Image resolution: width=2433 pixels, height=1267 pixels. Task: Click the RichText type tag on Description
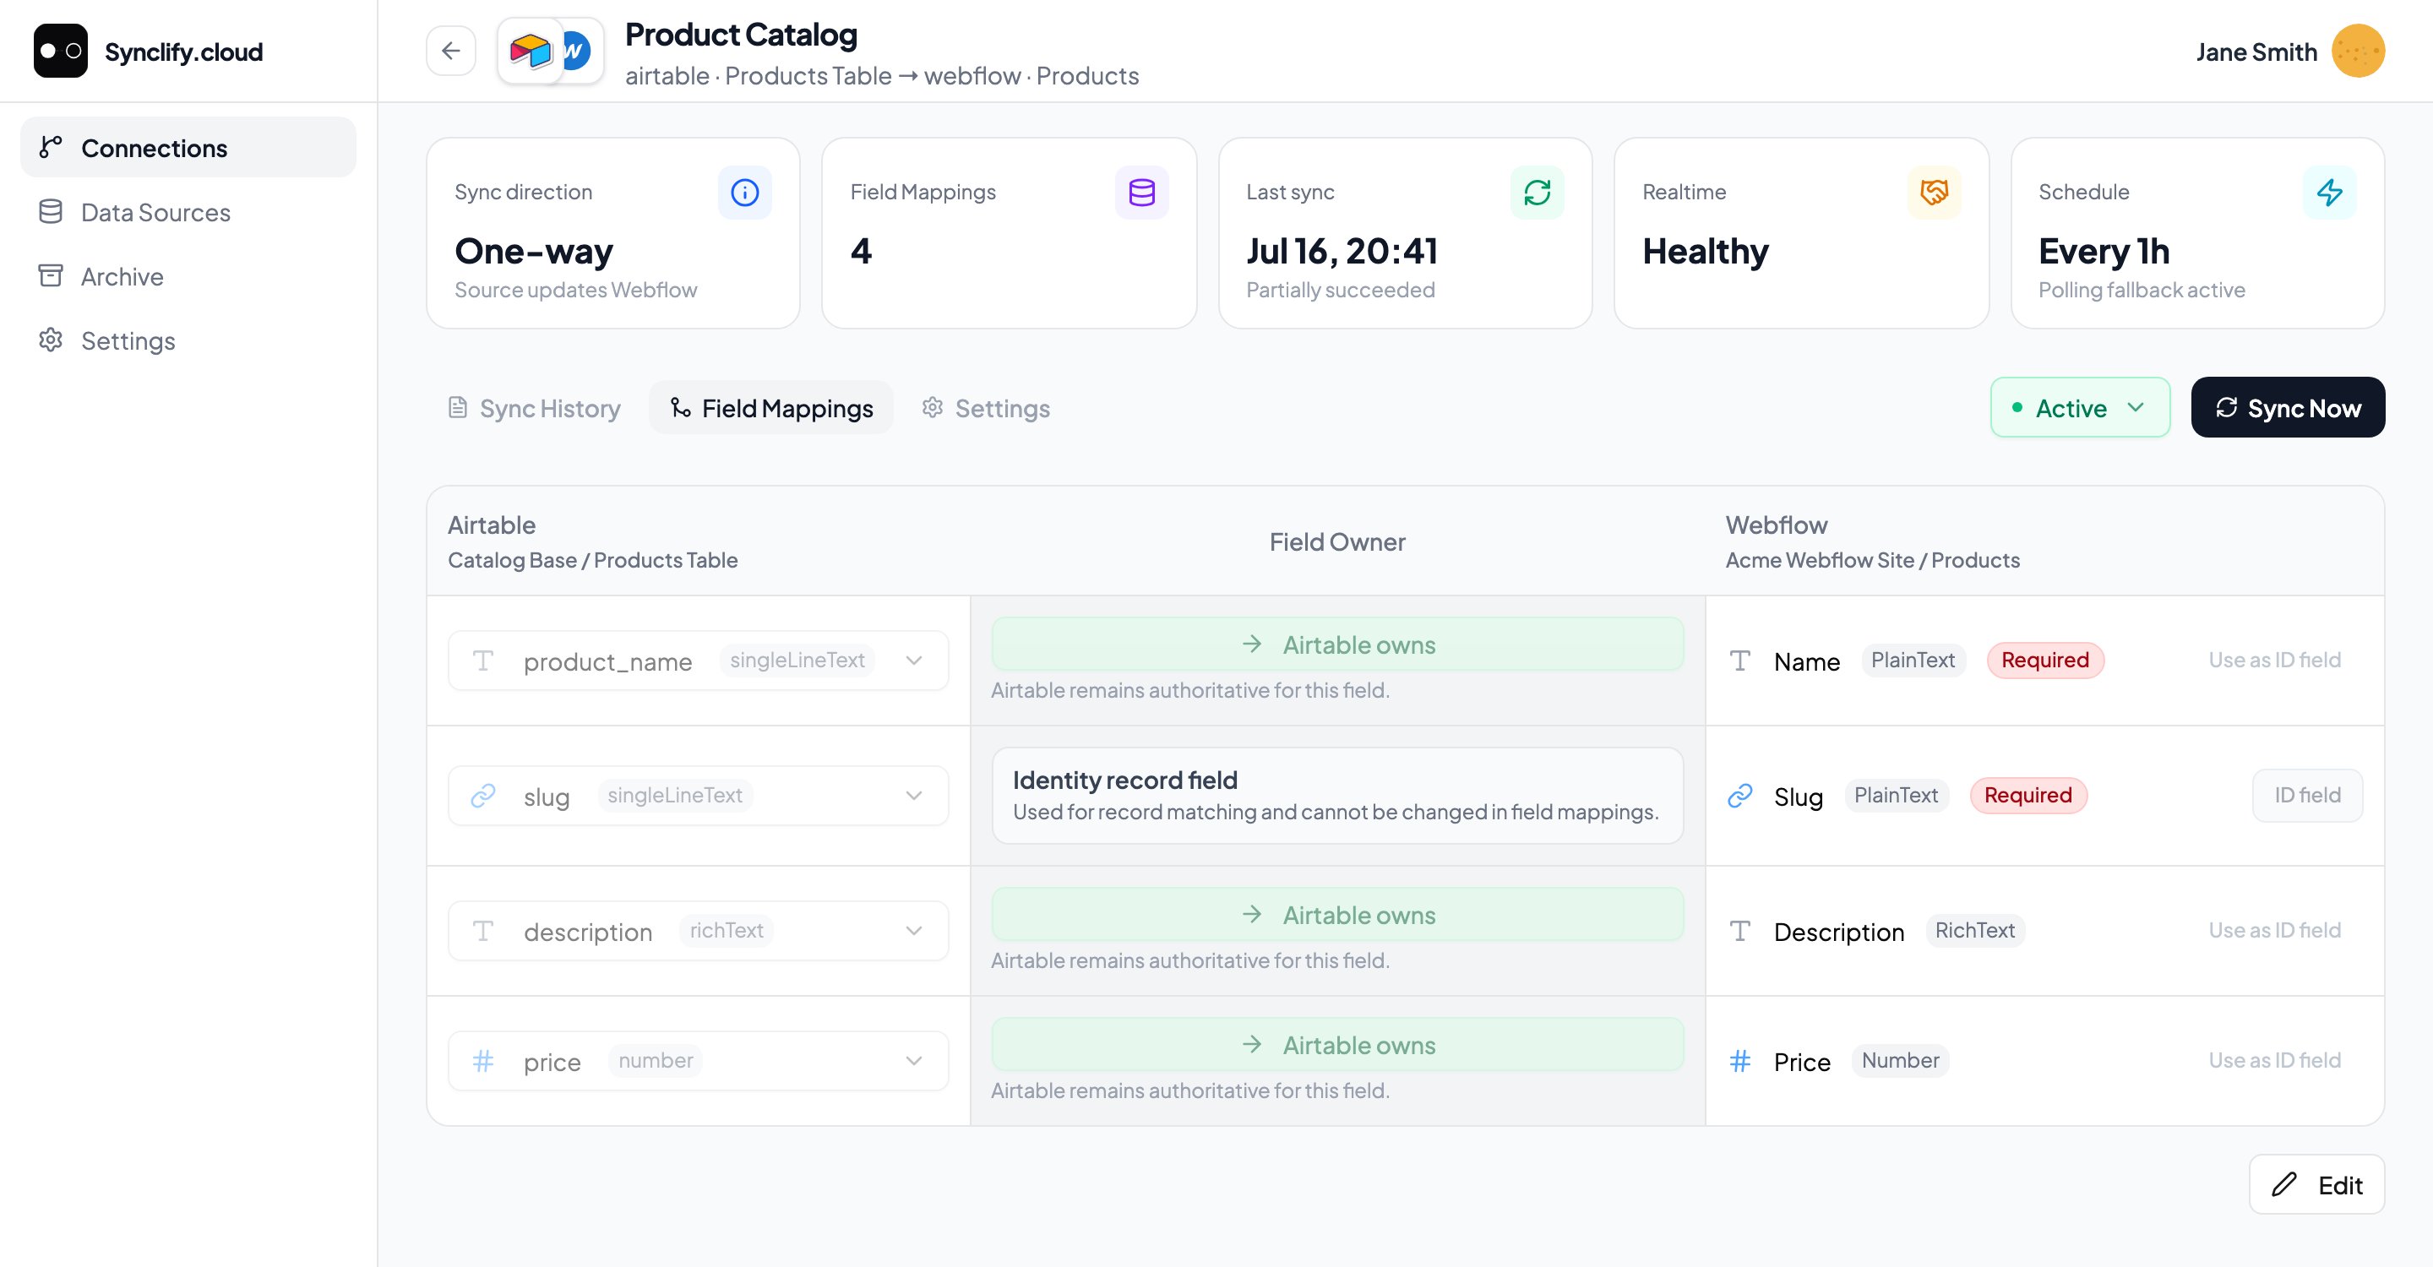tap(1974, 931)
